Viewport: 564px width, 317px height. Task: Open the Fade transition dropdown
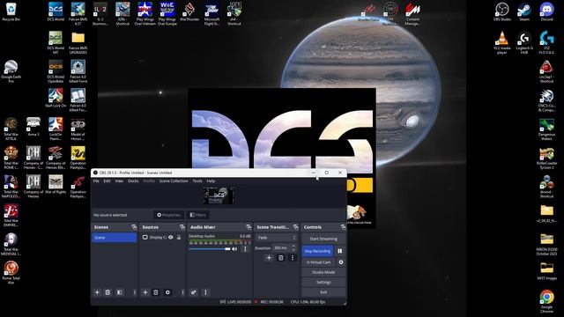click(x=276, y=238)
